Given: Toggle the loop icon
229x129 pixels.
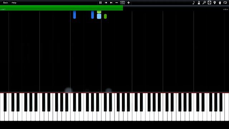Looking at the screenshot, I should (x=225, y=3).
